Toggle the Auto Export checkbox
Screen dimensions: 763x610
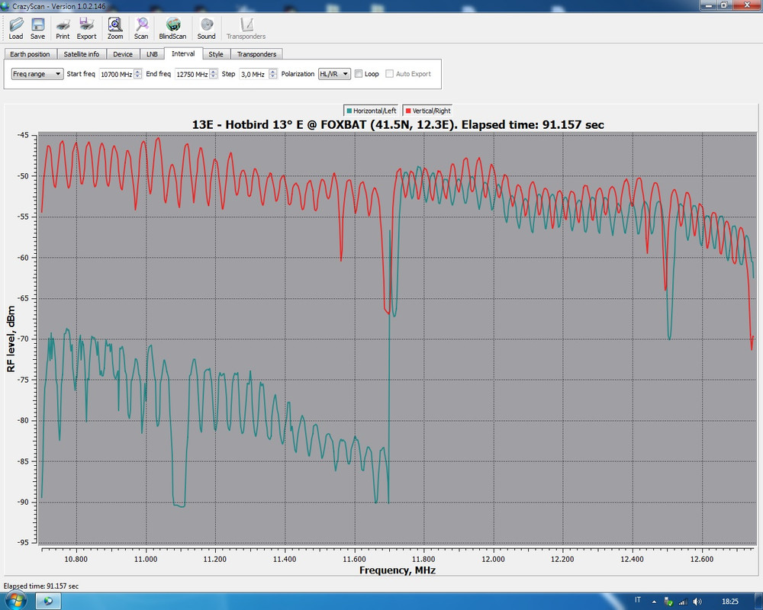point(389,74)
